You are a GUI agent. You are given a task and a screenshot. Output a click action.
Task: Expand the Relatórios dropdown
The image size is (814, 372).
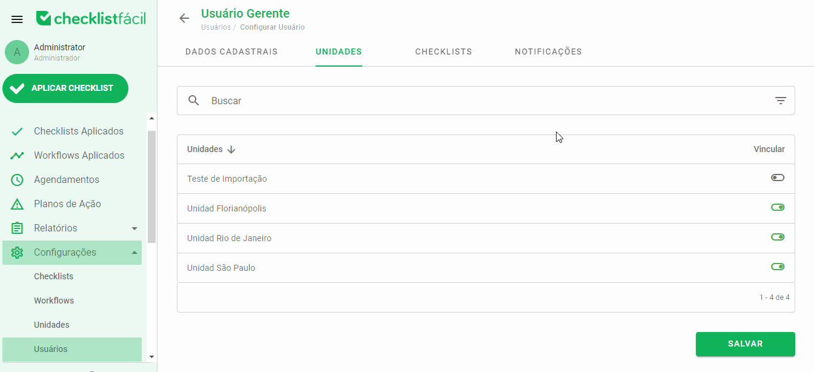click(x=134, y=228)
